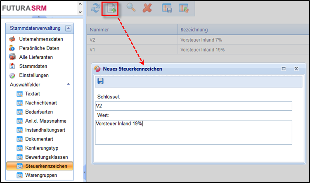
Task: Click the table save layout icon
Action: tap(167, 9)
